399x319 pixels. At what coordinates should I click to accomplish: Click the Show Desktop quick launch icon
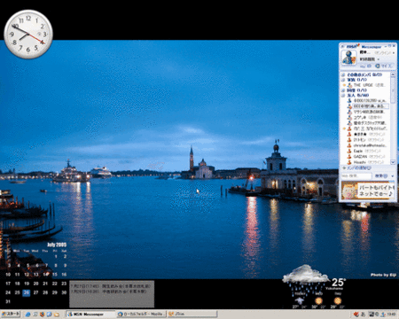click(x=35, y=315)
